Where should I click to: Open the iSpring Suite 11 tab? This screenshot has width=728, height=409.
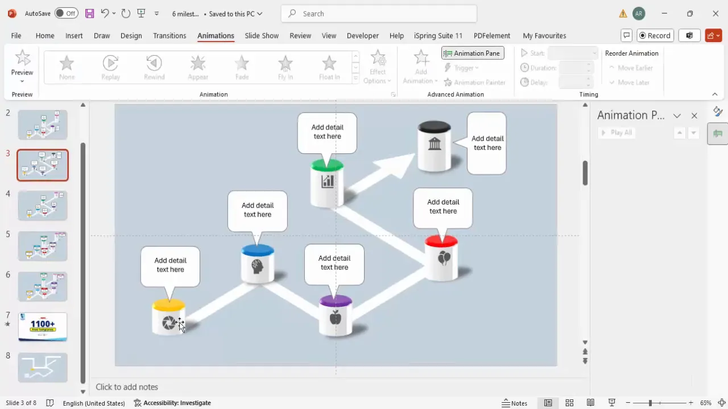(x=438, y=35)
